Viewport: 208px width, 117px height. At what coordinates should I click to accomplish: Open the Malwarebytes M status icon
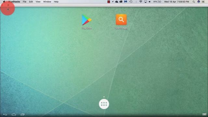(x=126, y=2)
